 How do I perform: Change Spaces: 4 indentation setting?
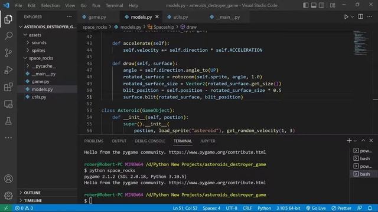211,208
